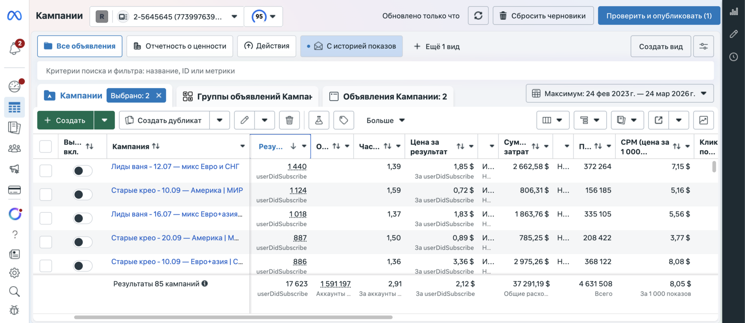Click the pencil edit icon in toolbar

coord(244,120)
